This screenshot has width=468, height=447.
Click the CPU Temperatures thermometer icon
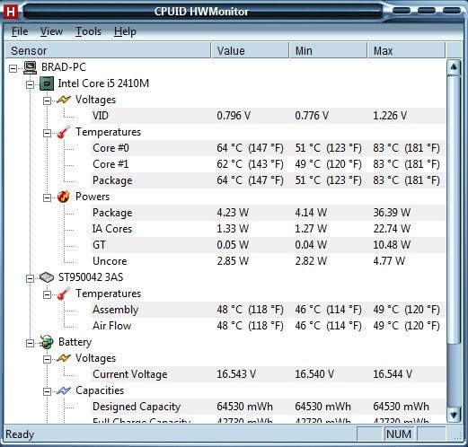(64, 132)
